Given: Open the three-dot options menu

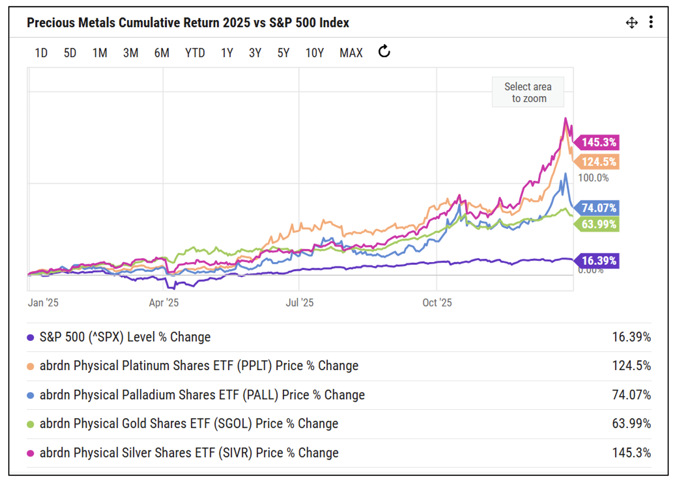Looking at the screenshot, I should pyautogui.click(x=651, y=22).
